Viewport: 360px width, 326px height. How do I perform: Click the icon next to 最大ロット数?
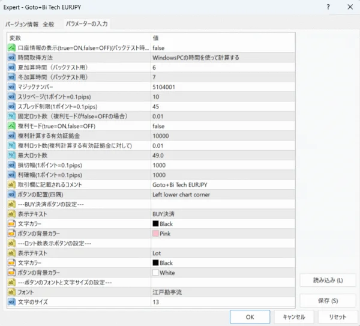tap(12, 155)
